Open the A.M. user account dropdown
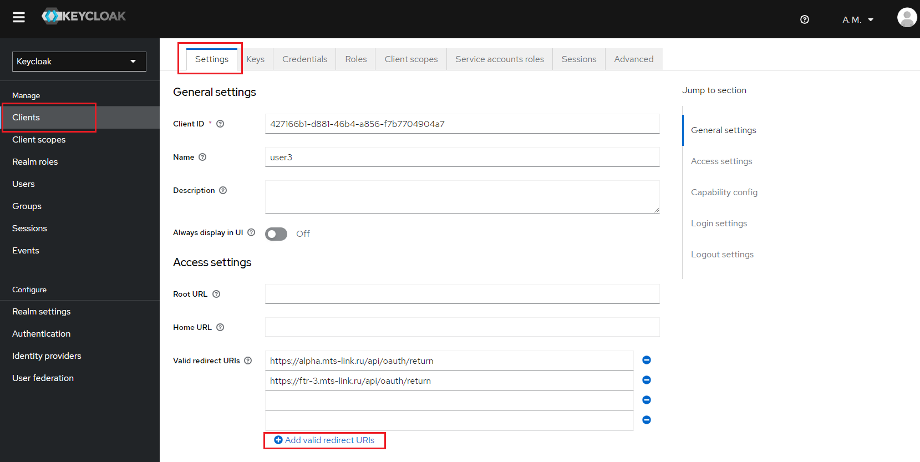 click(x=858, y=19)
